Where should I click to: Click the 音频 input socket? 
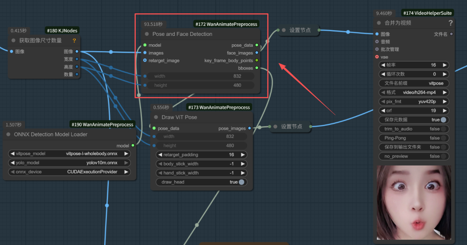tap(377, 41)
